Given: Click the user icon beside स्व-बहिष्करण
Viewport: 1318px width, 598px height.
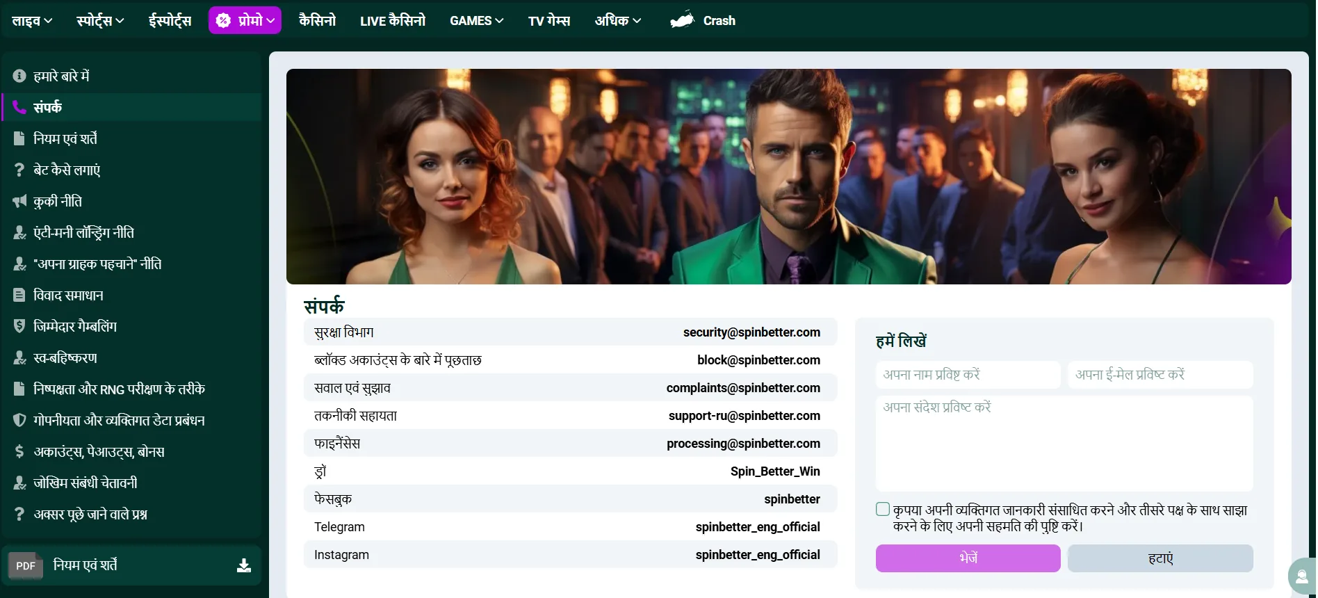Looking at the screenshot, I should click(x=19, y=357).
